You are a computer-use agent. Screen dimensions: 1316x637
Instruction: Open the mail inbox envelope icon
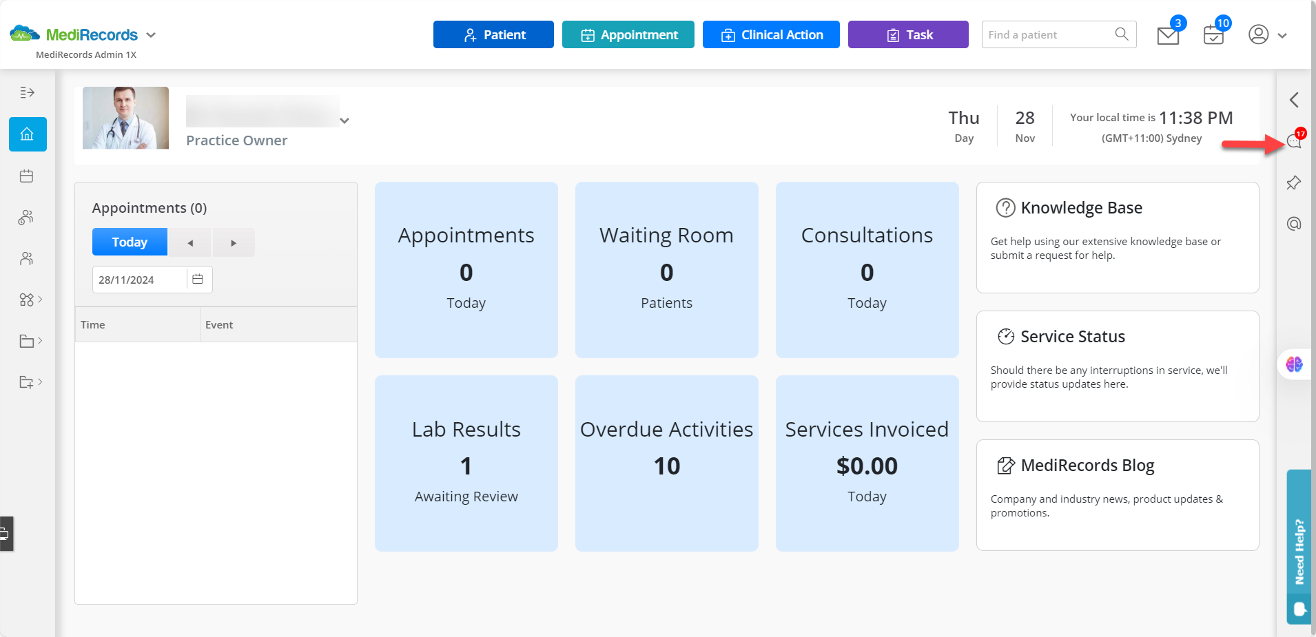pyautogui.click(x=1168, y=36)
